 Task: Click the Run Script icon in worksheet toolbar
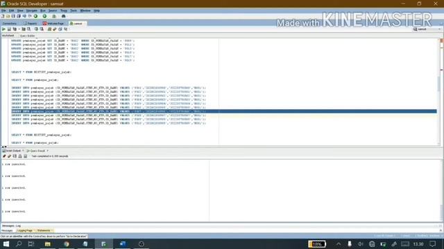point(9,29)
